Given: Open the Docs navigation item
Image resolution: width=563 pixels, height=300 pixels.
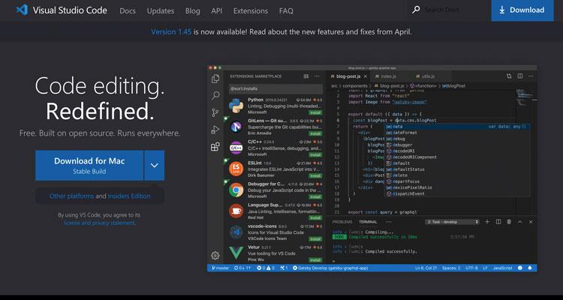Looking at the screenshot, I should tap(128, 10).
